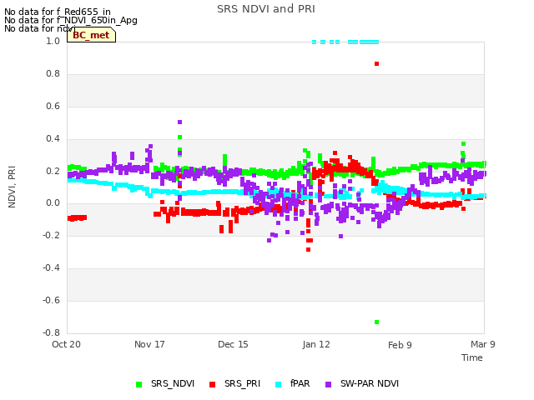Click the lowest red SRS_PRI point near -0.28
Image resolution: width=534 pixels, height=400 pixels.
[308, 249]
